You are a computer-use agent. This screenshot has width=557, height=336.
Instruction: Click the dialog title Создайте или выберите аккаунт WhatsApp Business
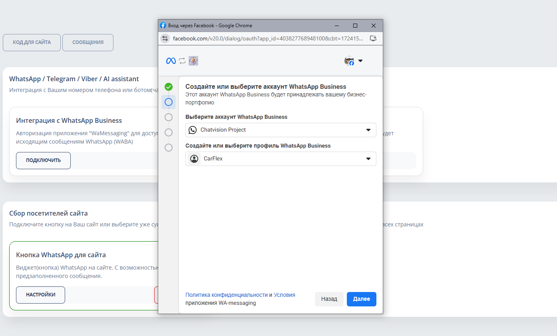pos(266,87)
